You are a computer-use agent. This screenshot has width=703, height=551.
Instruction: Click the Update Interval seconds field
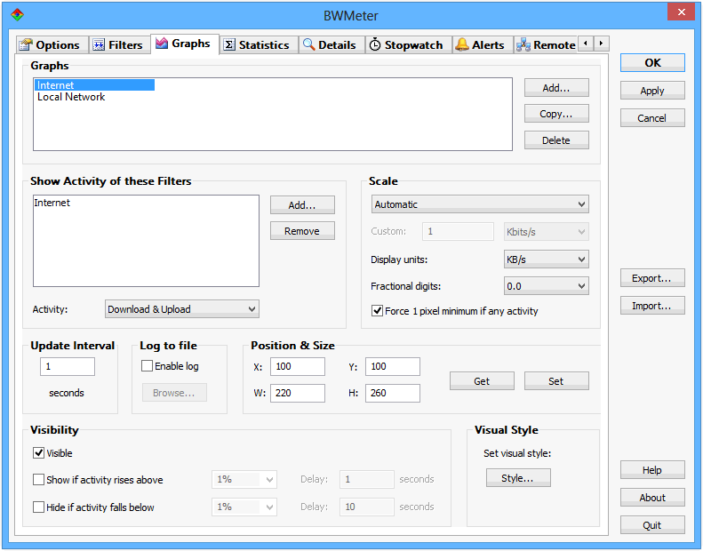68,366
